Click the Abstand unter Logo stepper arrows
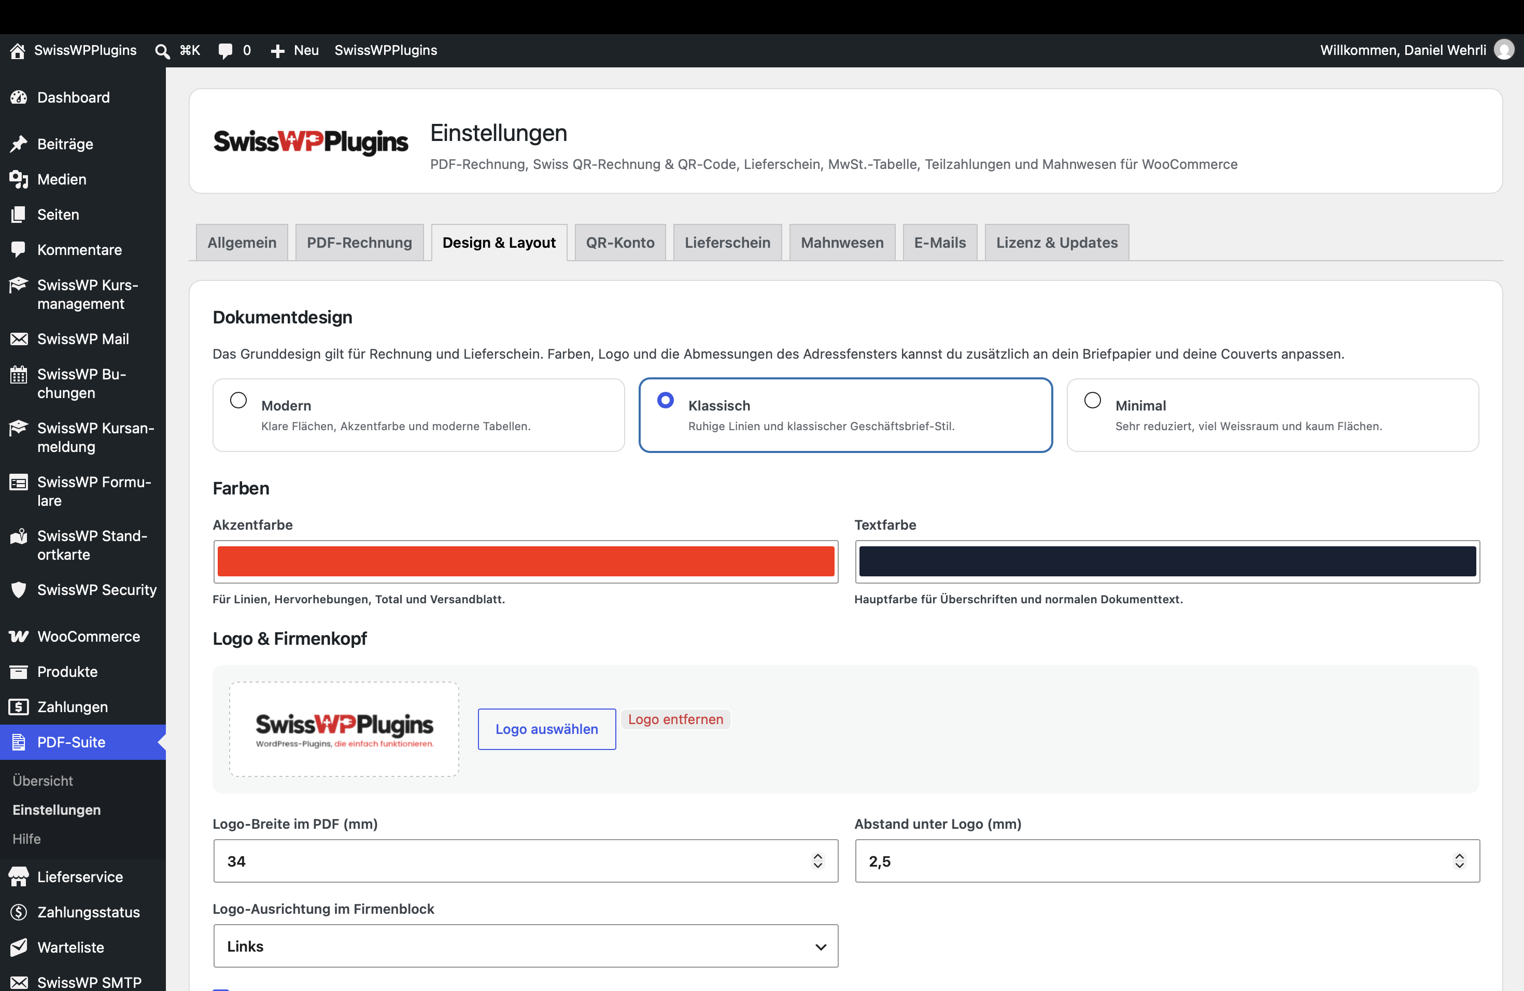 tap(1459, 861)
